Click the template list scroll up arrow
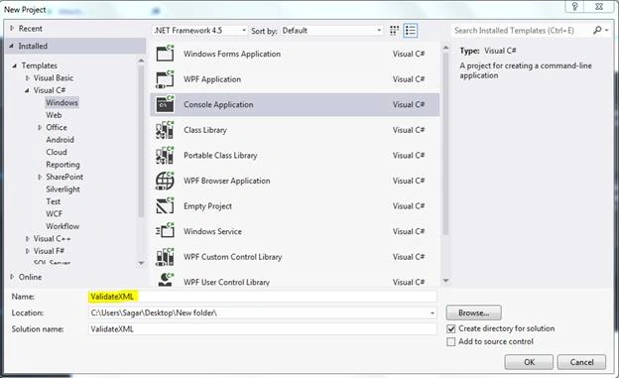 445,48
